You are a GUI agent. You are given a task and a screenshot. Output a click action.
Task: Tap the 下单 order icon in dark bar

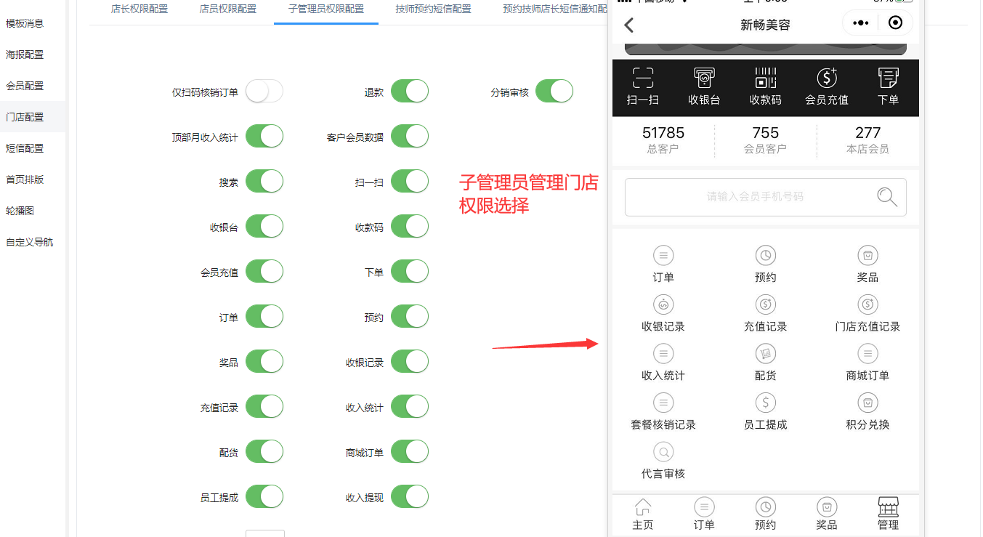click(x=888, y=78)
